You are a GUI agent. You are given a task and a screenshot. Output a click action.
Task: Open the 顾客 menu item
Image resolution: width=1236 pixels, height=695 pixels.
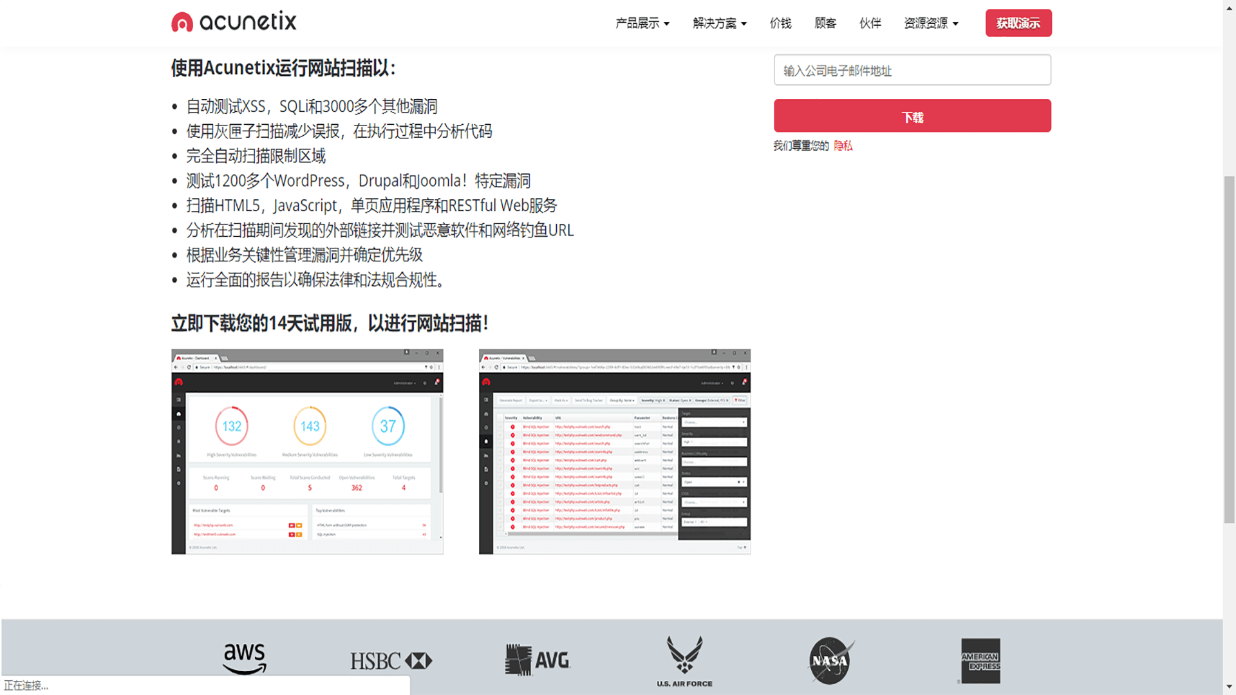(825, 23)
